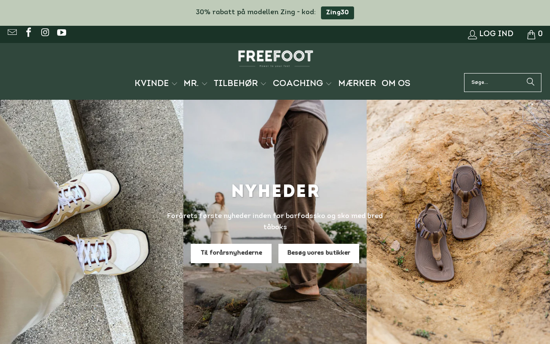Click the Zing30 discount code badge
Screen dimensions: 550x344
pos(337,13)
